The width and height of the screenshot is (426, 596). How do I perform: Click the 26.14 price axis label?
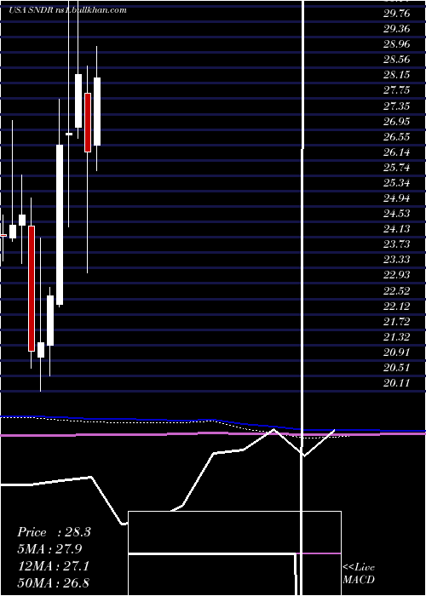(x=397, y=152)
